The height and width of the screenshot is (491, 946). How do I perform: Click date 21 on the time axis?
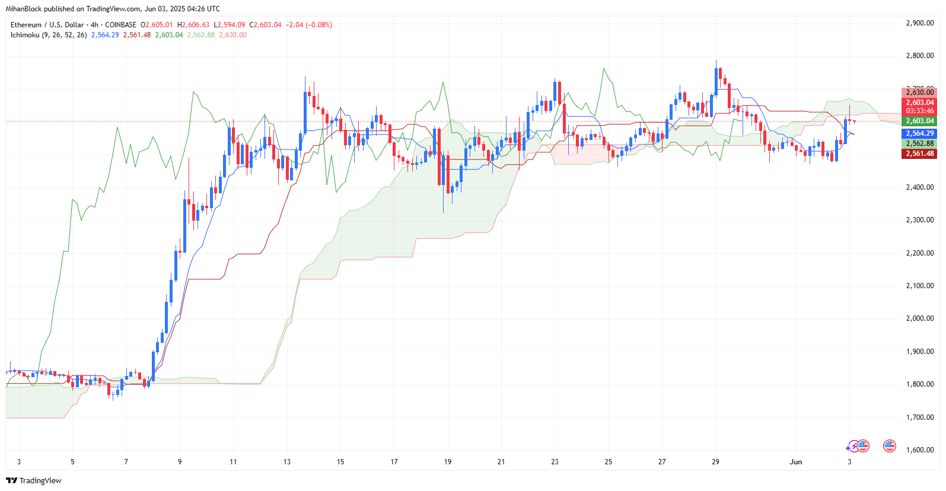[501, 462]
